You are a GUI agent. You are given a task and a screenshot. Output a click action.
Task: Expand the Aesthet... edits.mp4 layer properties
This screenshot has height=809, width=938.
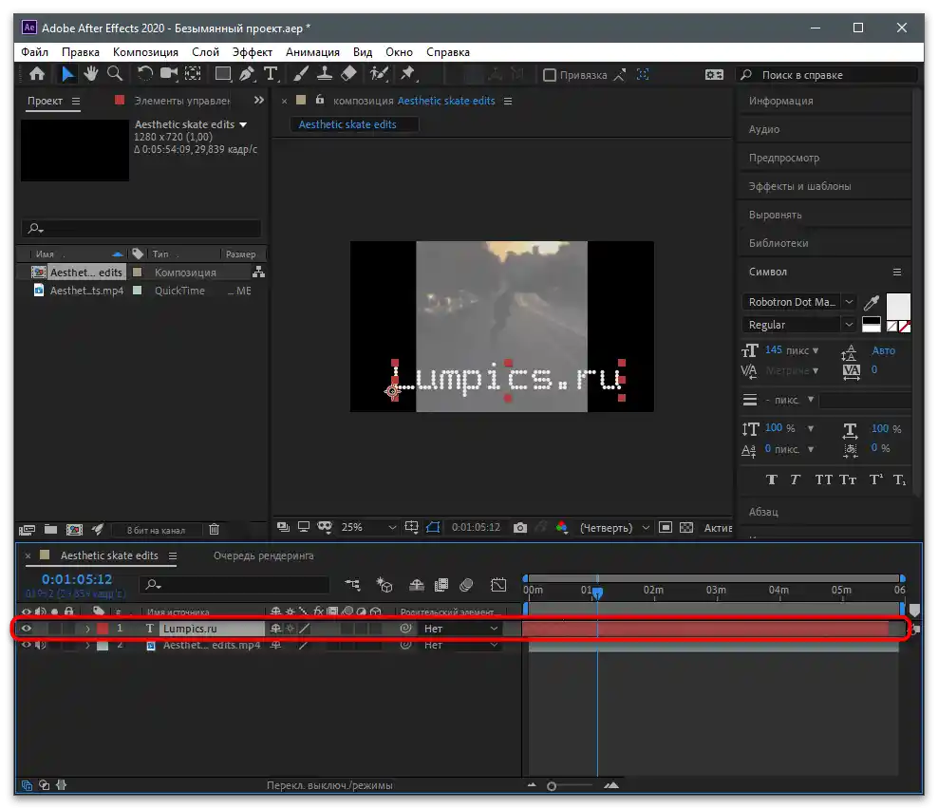coord(88,646)
